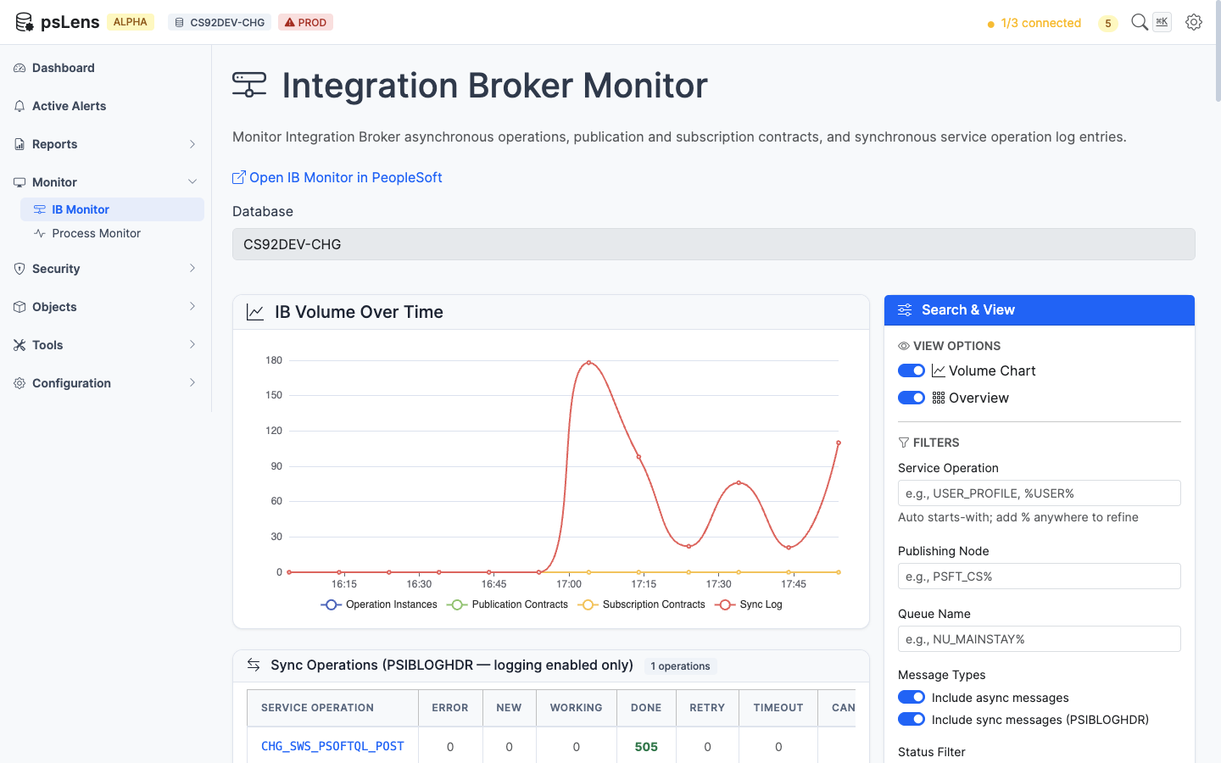Click the Objects cube icon
Image resolution: width=1221 pixels, height=763 pixels.
point(20,307)
